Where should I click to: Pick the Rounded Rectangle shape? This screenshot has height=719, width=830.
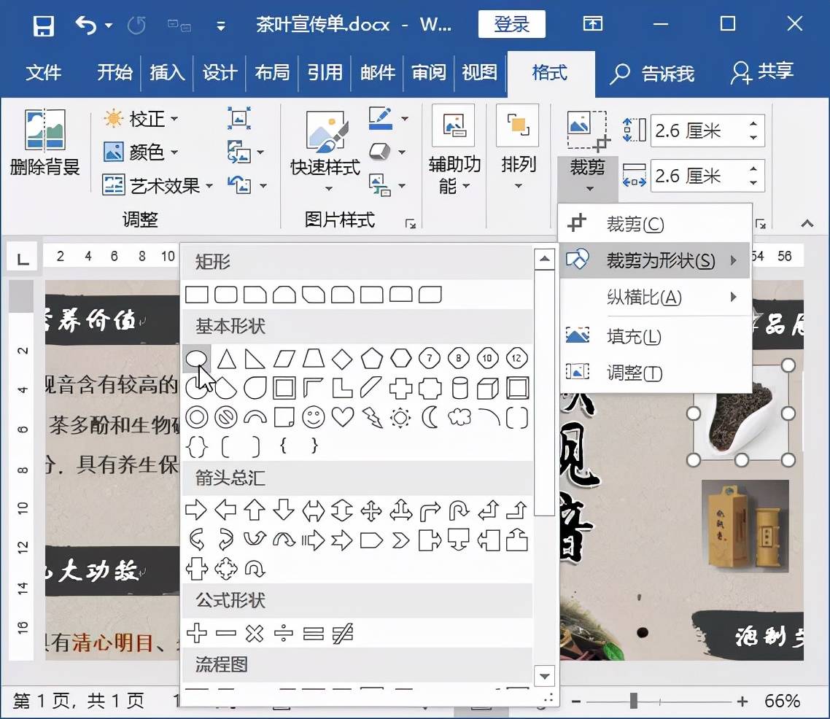[x=226, y=295]
